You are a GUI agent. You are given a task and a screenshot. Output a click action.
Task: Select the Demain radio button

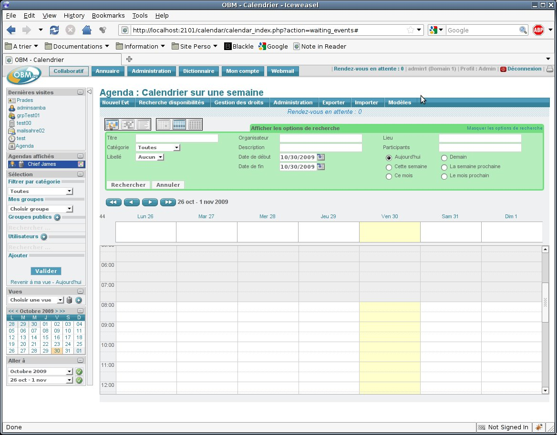(x=444, y=158)
